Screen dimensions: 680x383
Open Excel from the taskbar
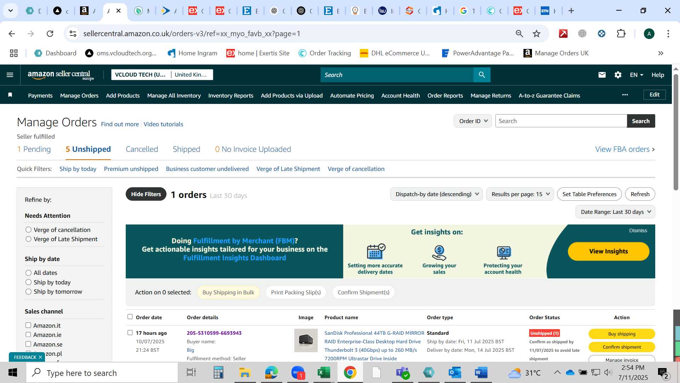click(323, 373)
